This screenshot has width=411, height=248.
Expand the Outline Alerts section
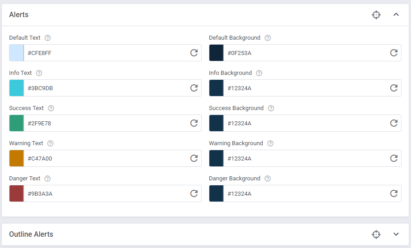(396, 234)
